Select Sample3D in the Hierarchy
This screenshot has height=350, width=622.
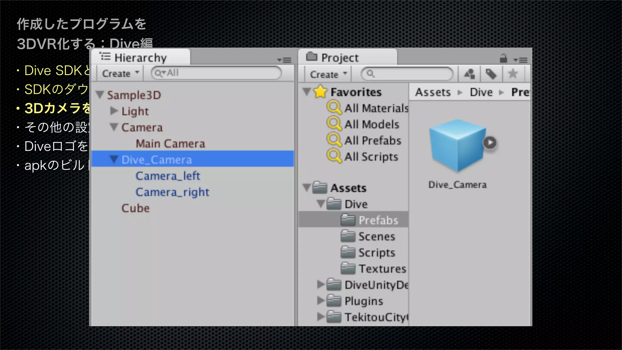(134, 95)
